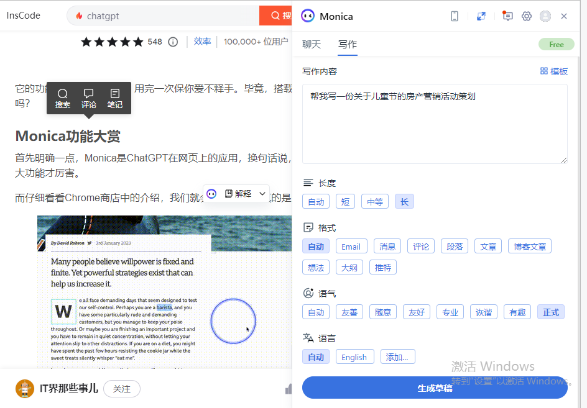Viewport: 587px width, 408px height.
Task: Select Email format option
Action: [351, 247]
